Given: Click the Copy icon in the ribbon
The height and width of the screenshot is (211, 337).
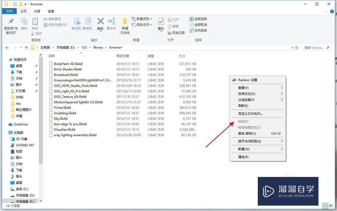Looking at the screenshot, I should [24, 22].
